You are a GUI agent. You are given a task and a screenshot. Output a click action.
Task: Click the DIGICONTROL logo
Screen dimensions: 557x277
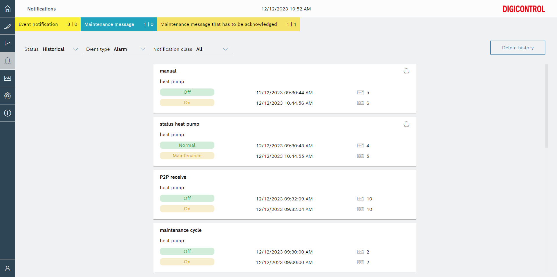[x=524, y=9]
